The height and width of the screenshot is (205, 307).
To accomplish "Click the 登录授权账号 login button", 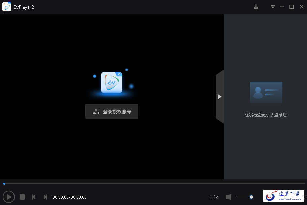I will point(112,111).
